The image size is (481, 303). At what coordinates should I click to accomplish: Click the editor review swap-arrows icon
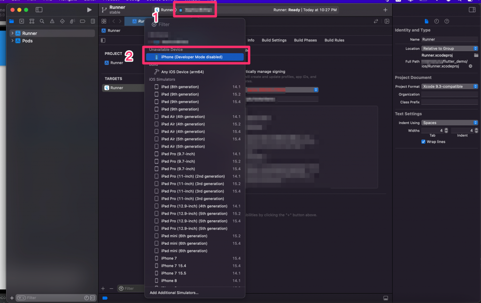coord(376,21)
